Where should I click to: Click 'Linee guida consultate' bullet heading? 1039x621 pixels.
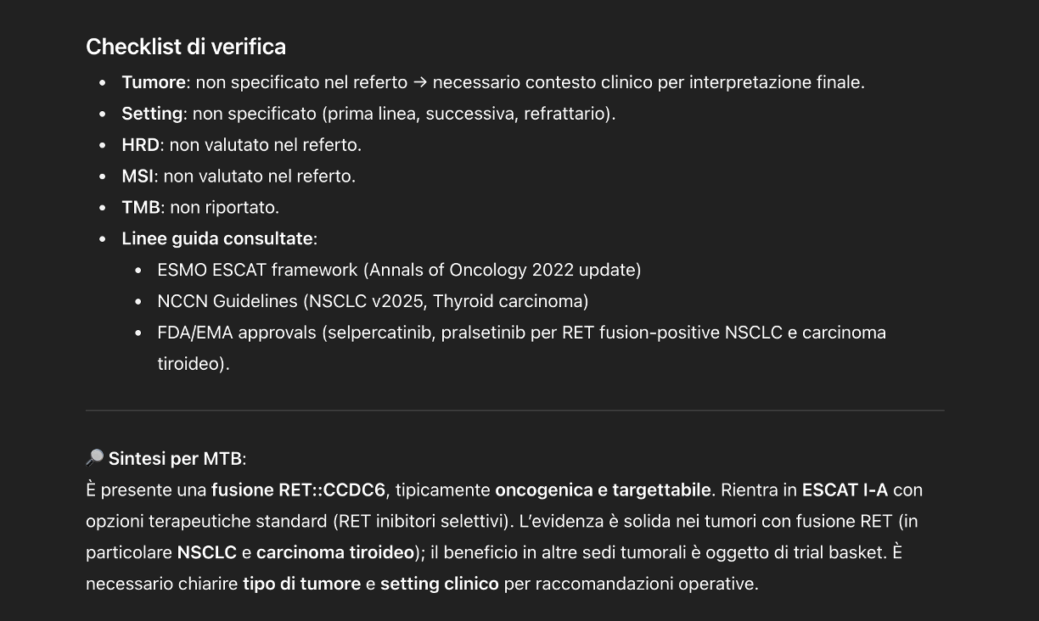pyautogui.click(x=217, y=239)
